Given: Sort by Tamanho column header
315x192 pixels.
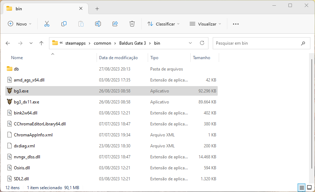Looking at the screenshot, I should click(x=201, y=58).
